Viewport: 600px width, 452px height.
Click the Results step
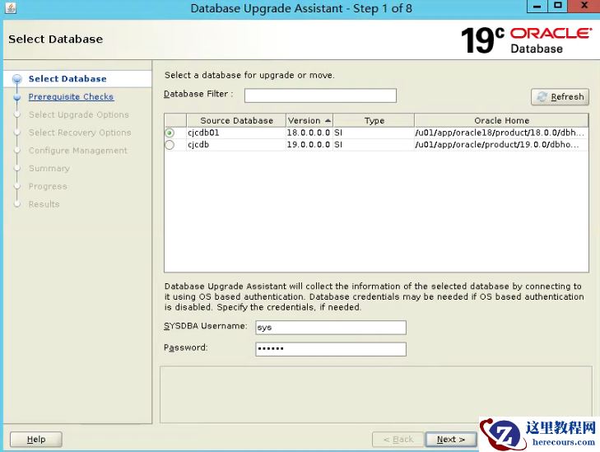(44, 204)
